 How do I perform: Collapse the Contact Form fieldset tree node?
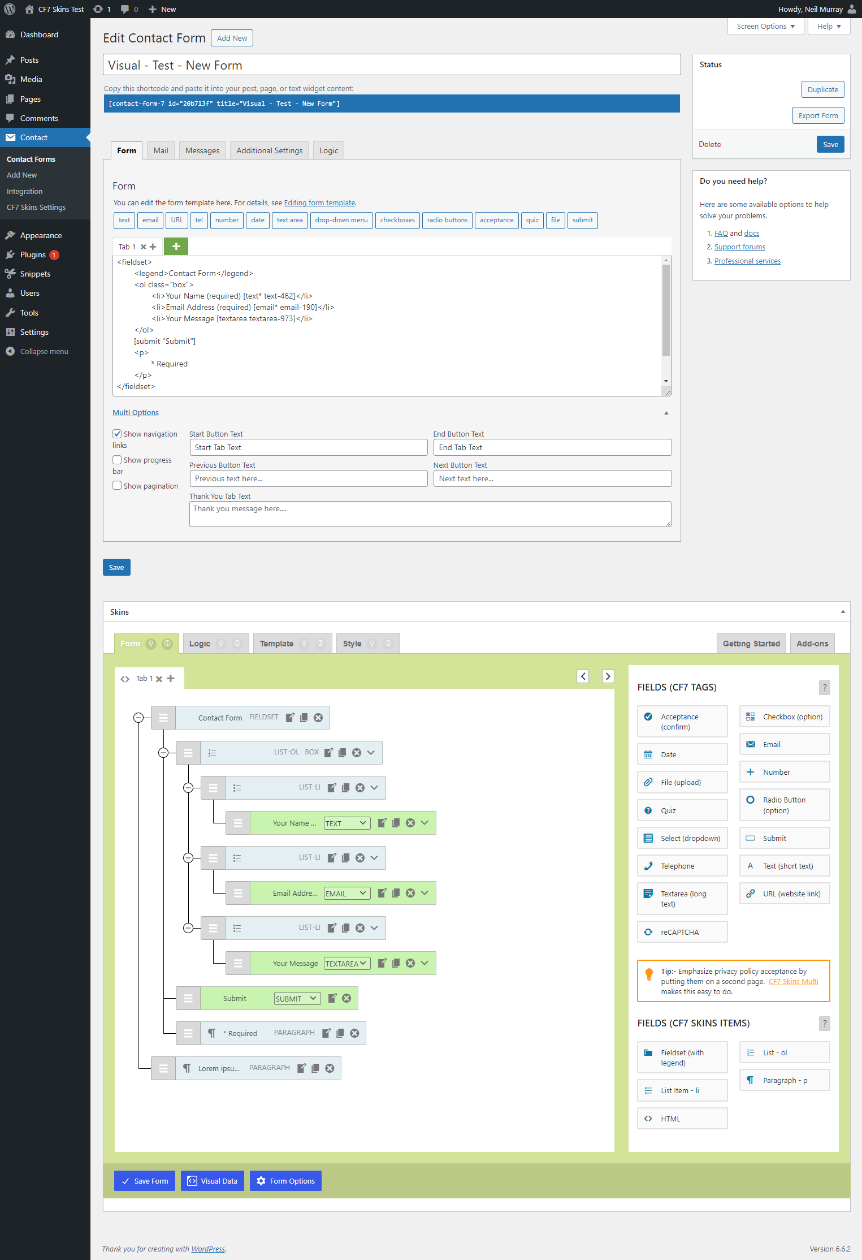click(x=138, y=718)
